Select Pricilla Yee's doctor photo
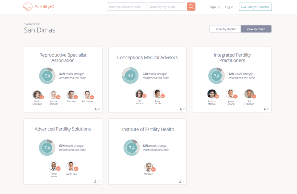The height and width of the screenshot is (194, 297). (x=87, y=95)
